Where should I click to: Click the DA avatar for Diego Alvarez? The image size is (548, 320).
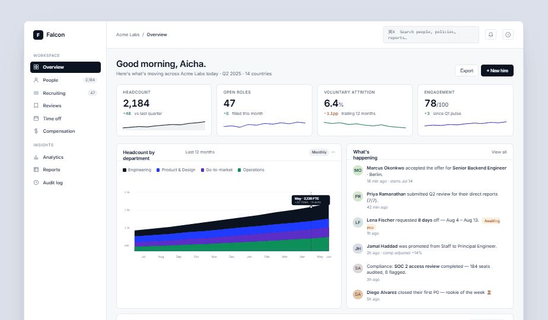pyautogui.click(x=358, y=295)
